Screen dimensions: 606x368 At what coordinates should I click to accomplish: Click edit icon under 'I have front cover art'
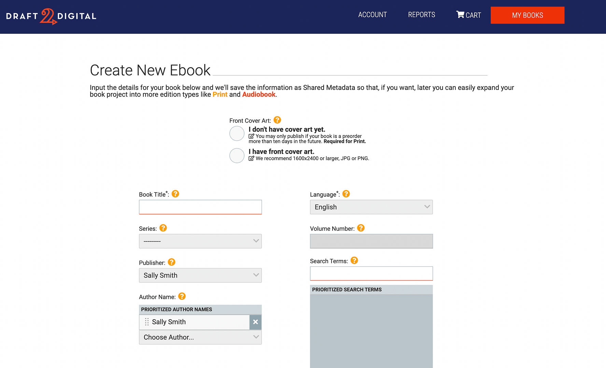pyautogui.click(x=251, y=158)
